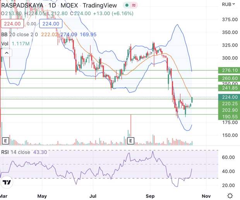240x200 pixels.
Task: Select the 220.25 price level label
Action: [x=229, y=104]
